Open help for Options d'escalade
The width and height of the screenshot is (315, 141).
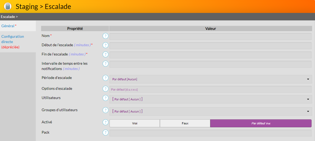[x=106, y=89]
